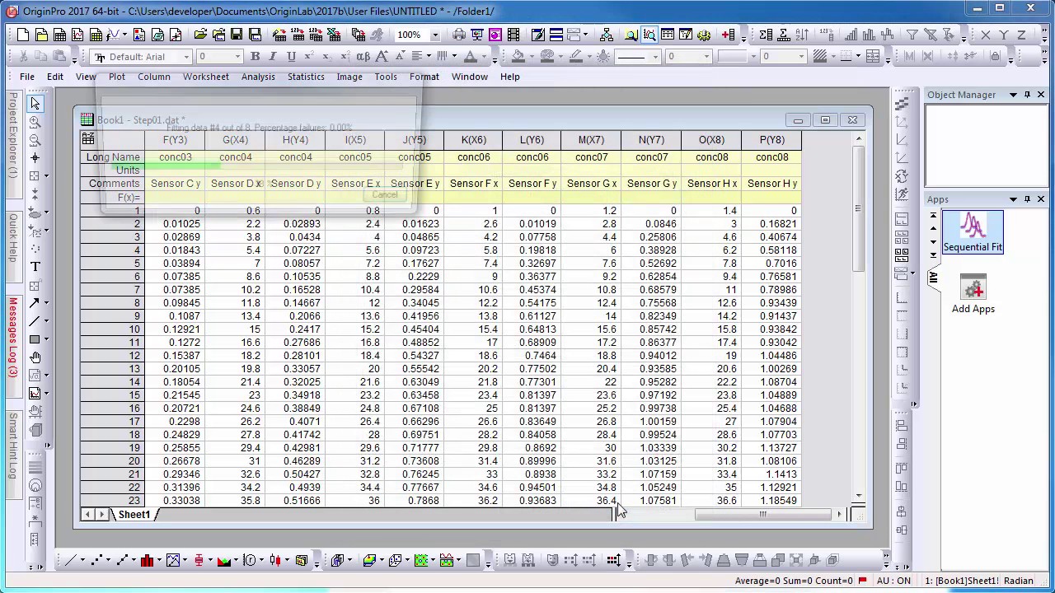Image resolution: width=1055 pixels, height=593 pixels.
Task: Open the font size dropdown
Action: pos(238,57)
